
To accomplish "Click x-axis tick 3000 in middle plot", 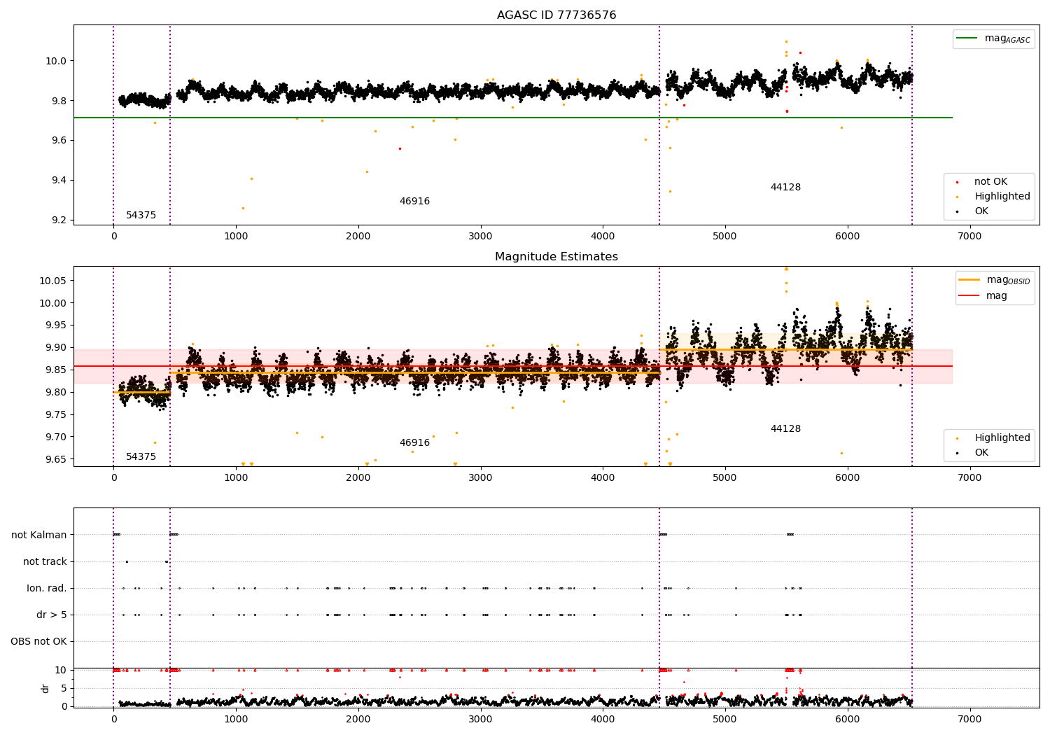I will tap(480, 477).
